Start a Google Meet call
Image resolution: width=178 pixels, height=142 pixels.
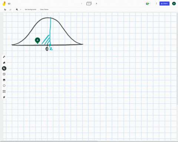click(x=148, y=4)
